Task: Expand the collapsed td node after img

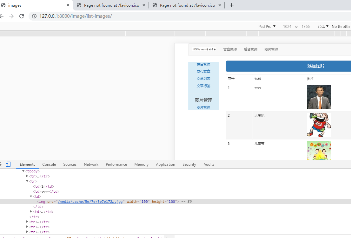Action: tap(31, 212)
